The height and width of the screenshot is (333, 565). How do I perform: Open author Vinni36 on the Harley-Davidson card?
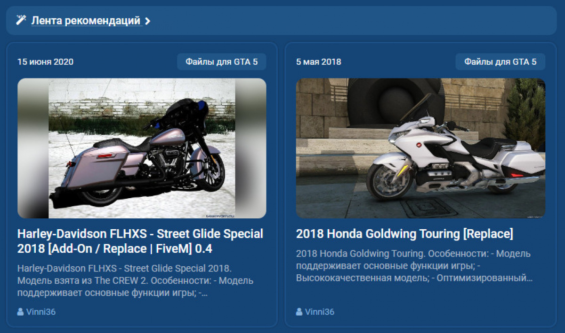(x=41, y=311)
